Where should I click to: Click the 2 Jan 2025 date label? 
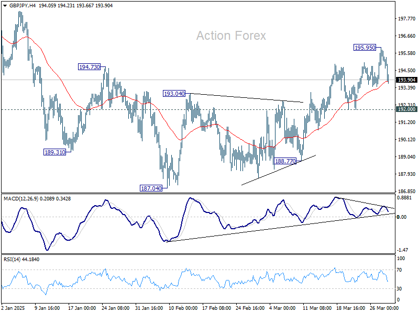pyautogui.click(x=13, y=308)
